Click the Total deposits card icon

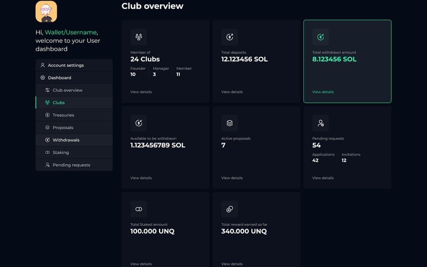tap(230, 37)
